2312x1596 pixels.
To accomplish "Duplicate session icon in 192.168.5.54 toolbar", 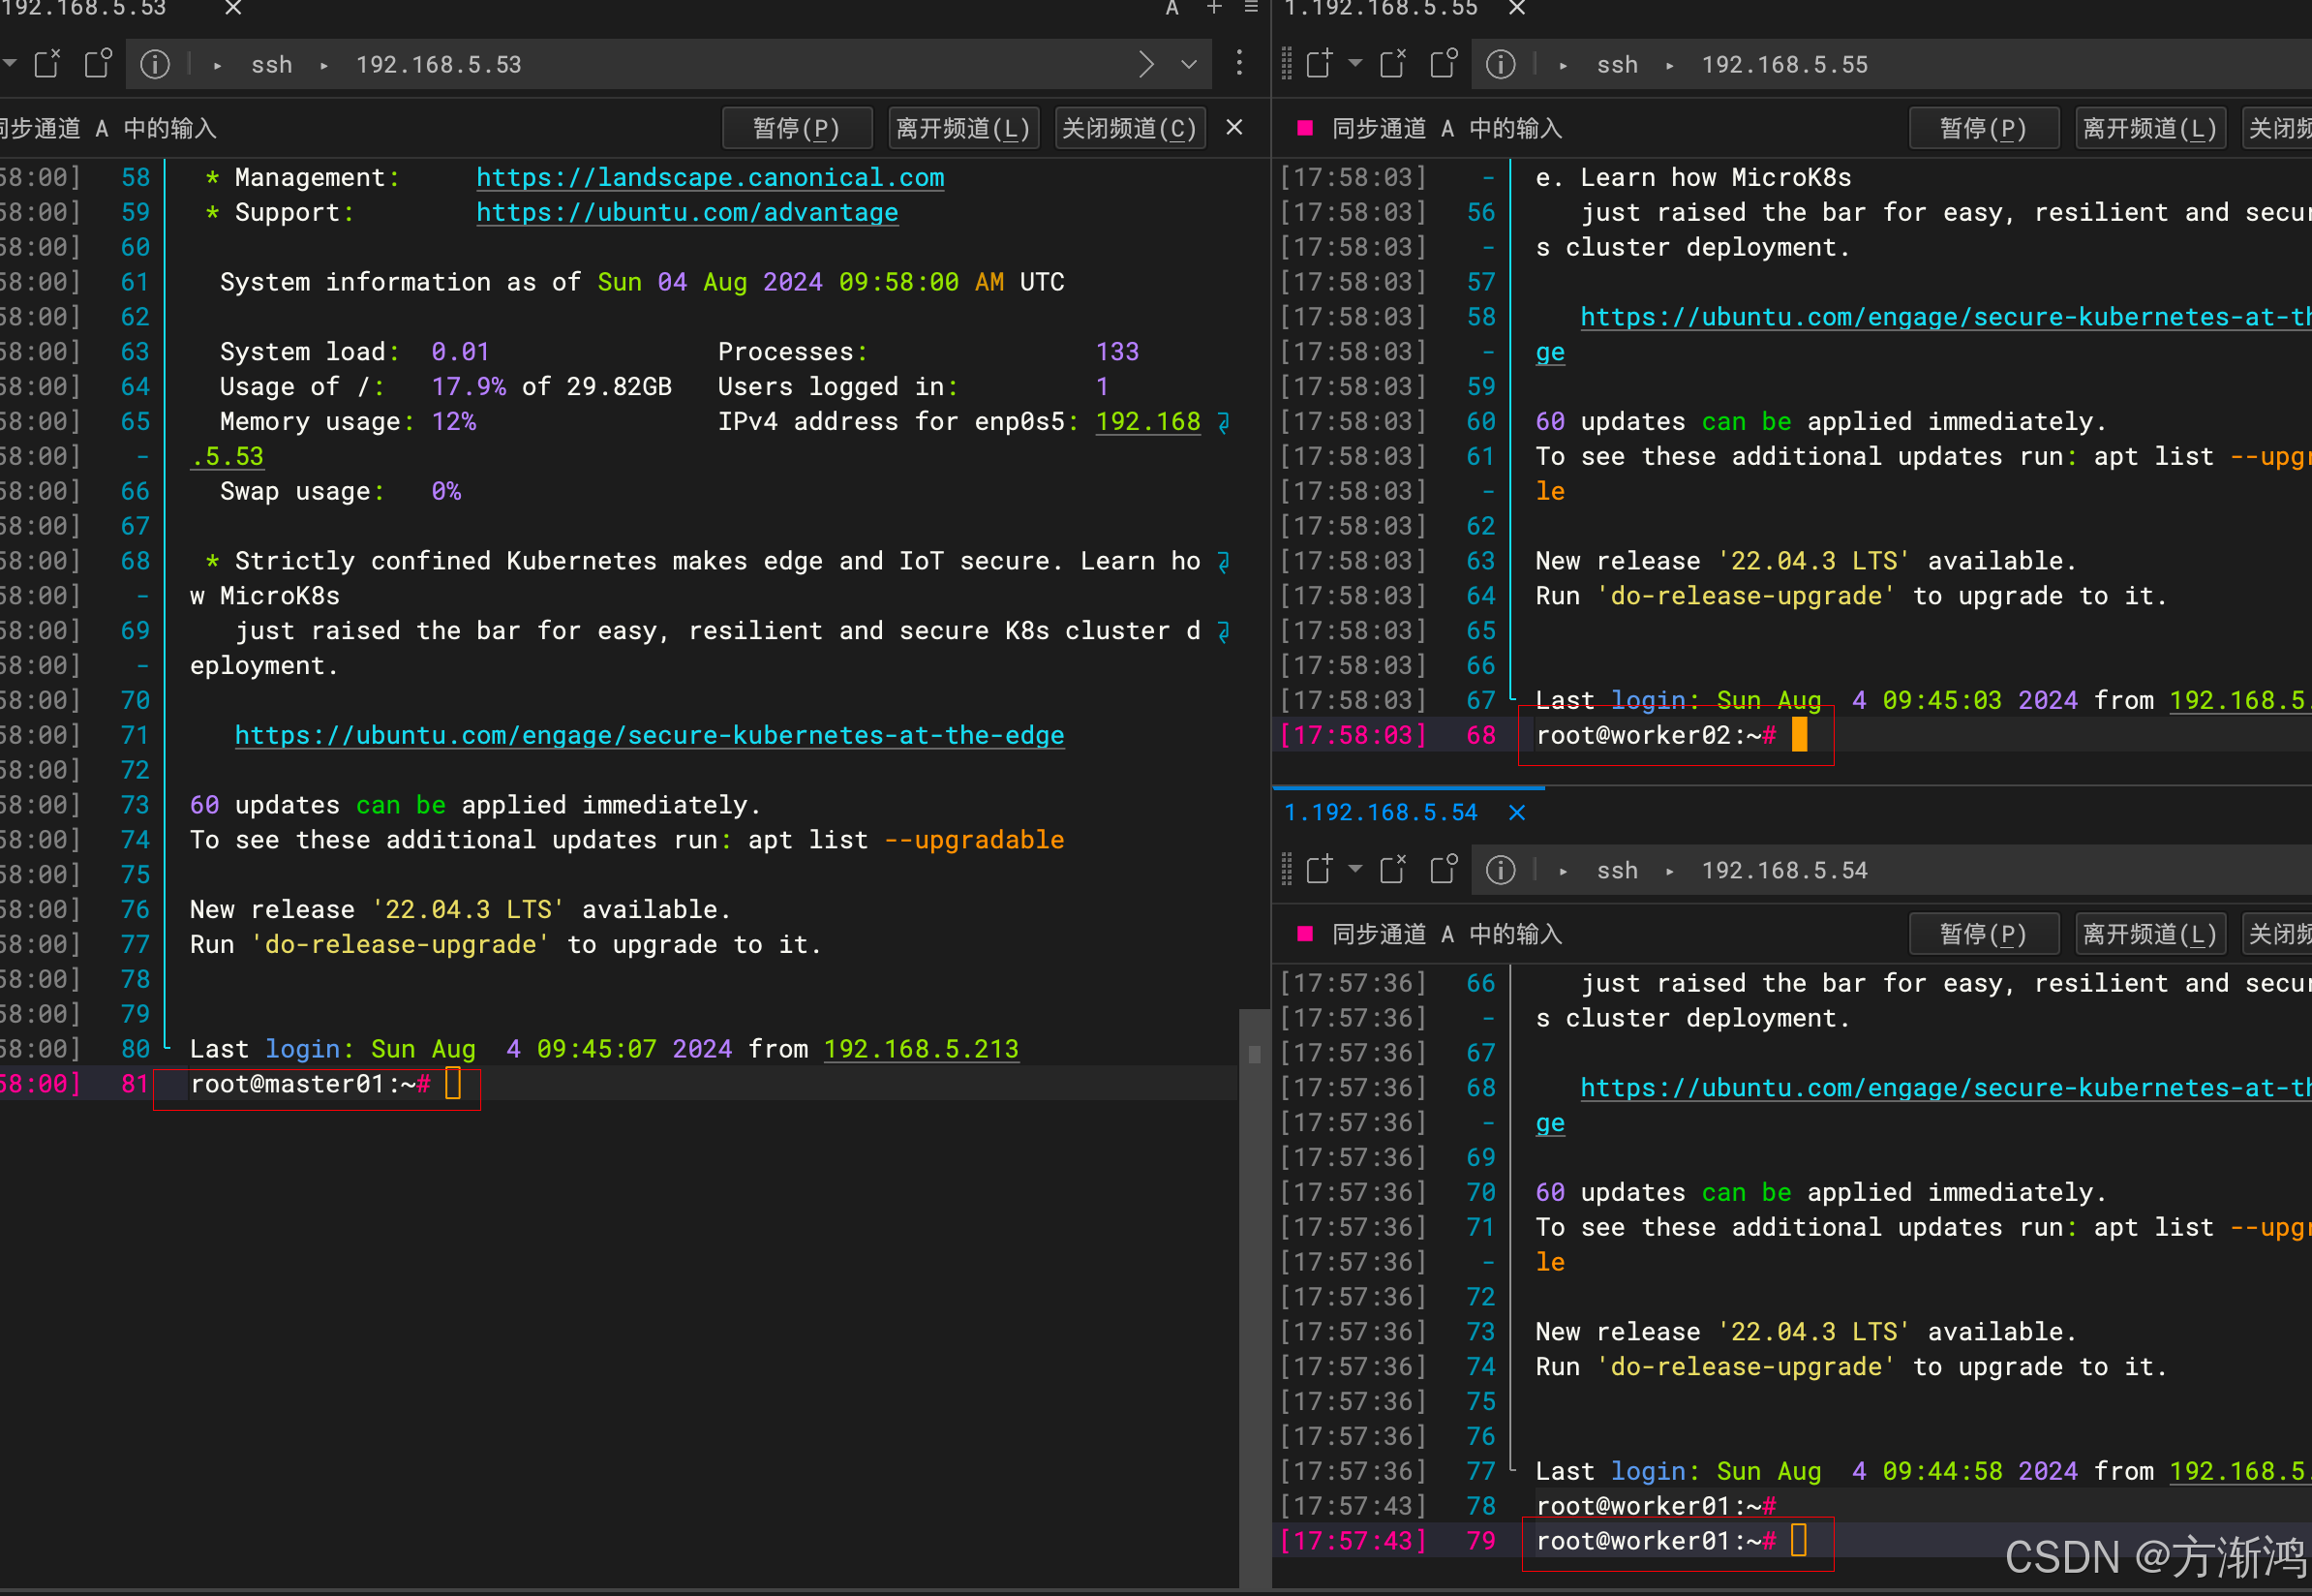I will click(x=1445, y=870).
